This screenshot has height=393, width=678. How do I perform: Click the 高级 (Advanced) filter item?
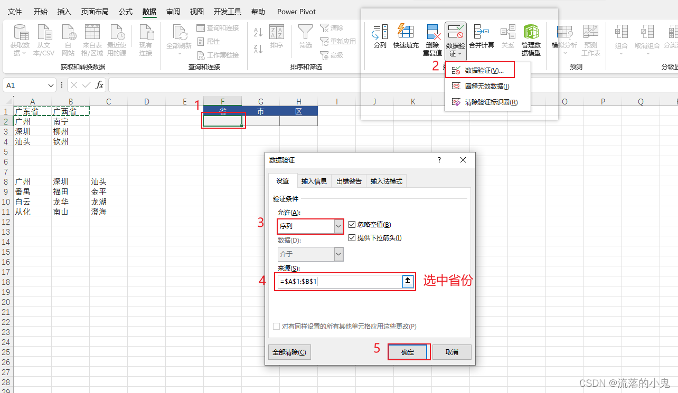[x=332, y=55]
